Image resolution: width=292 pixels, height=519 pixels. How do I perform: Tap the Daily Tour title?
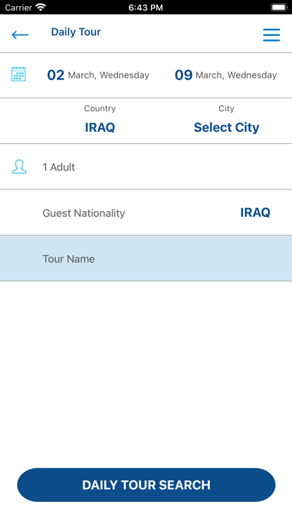(76, 32)
